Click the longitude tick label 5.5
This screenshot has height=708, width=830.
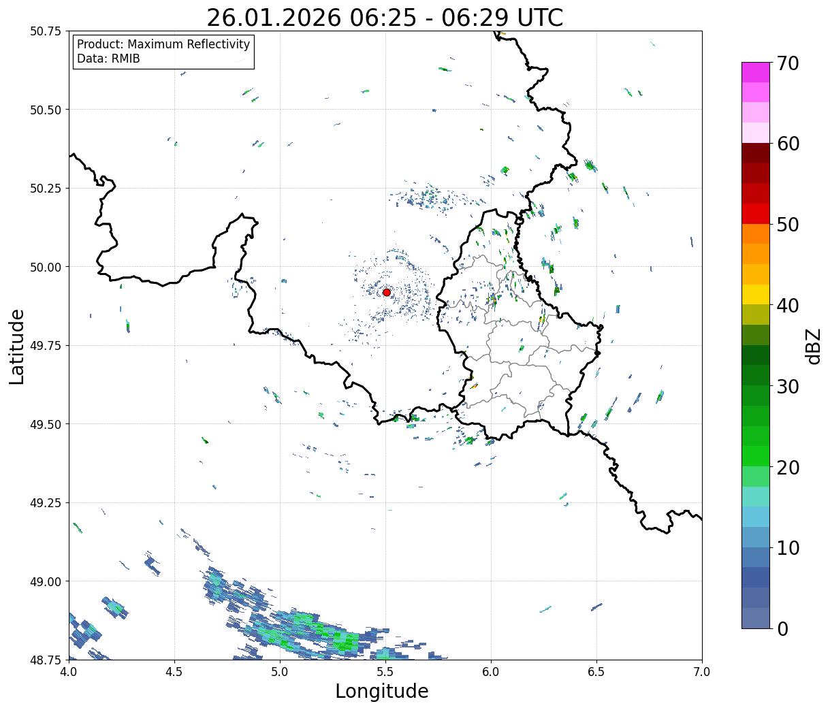pos(385,671)
